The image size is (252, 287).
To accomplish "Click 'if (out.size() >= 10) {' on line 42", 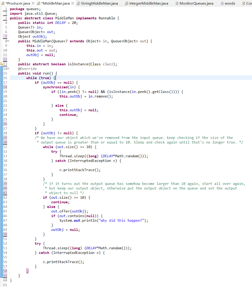I will [67, 198].
